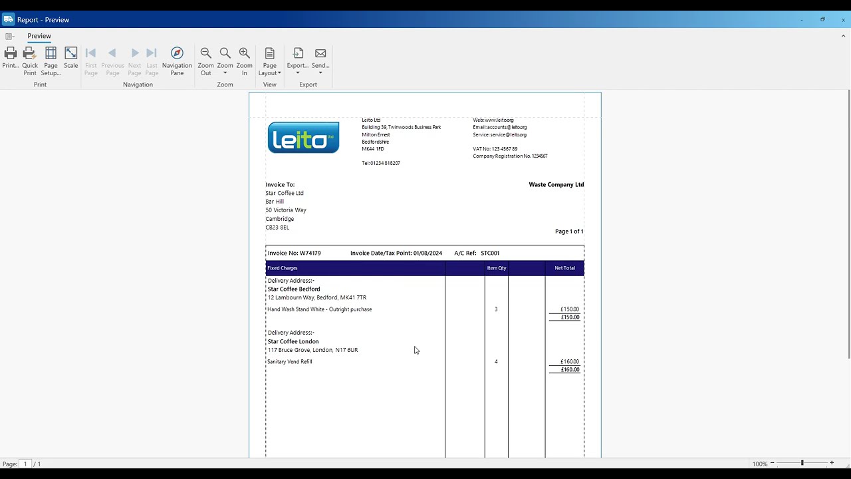Click the Quick Print icon
The height and width of the screenshot is (479, 851).
30,61
